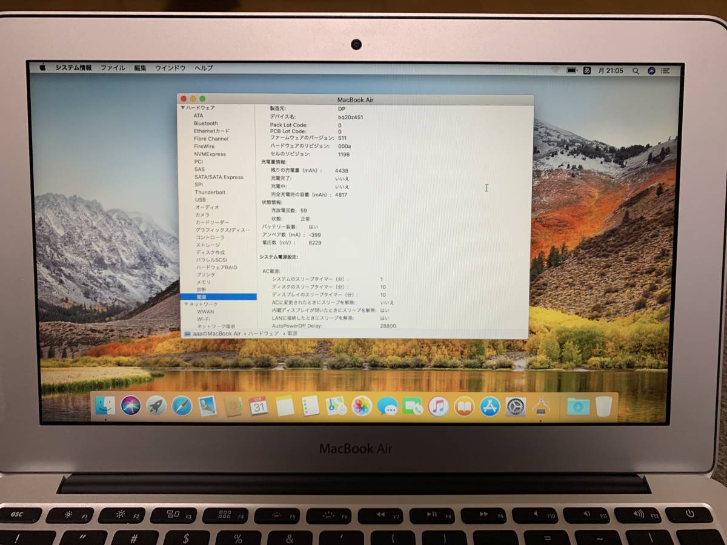Image resolution: width=727 pixels, height=545 pixels.
Task: Select カードリーダー in sidebar
Action: click(x=213, y=222)
